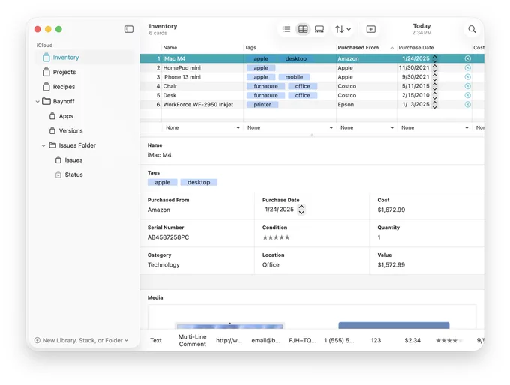Viewport: 510px width, 385px height.
Task: Set Condition star rating in detail
Action: tap(276, 237)
